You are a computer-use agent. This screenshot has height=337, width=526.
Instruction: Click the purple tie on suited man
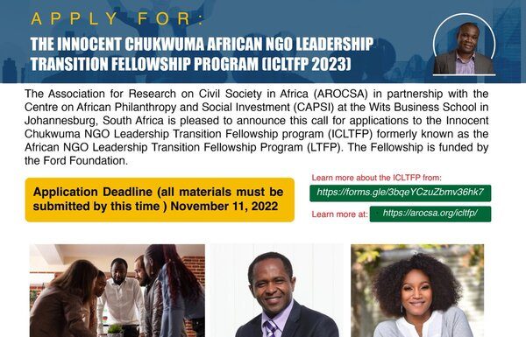[x=271, y=328]
